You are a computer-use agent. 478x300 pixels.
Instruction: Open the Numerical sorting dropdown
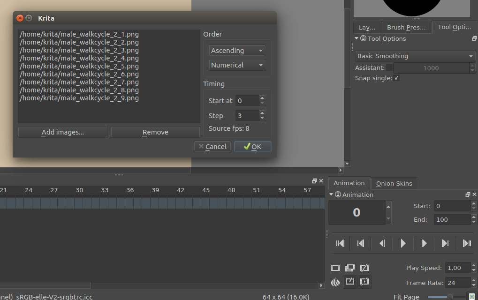[x=237, y=65]
